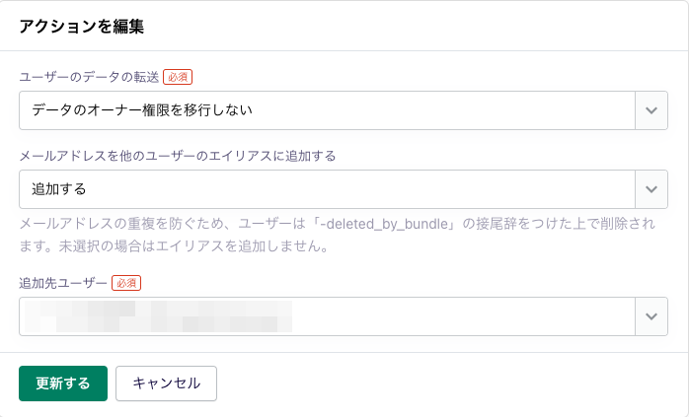
Task: Click the 更新する button
Action: click(63, 383)
